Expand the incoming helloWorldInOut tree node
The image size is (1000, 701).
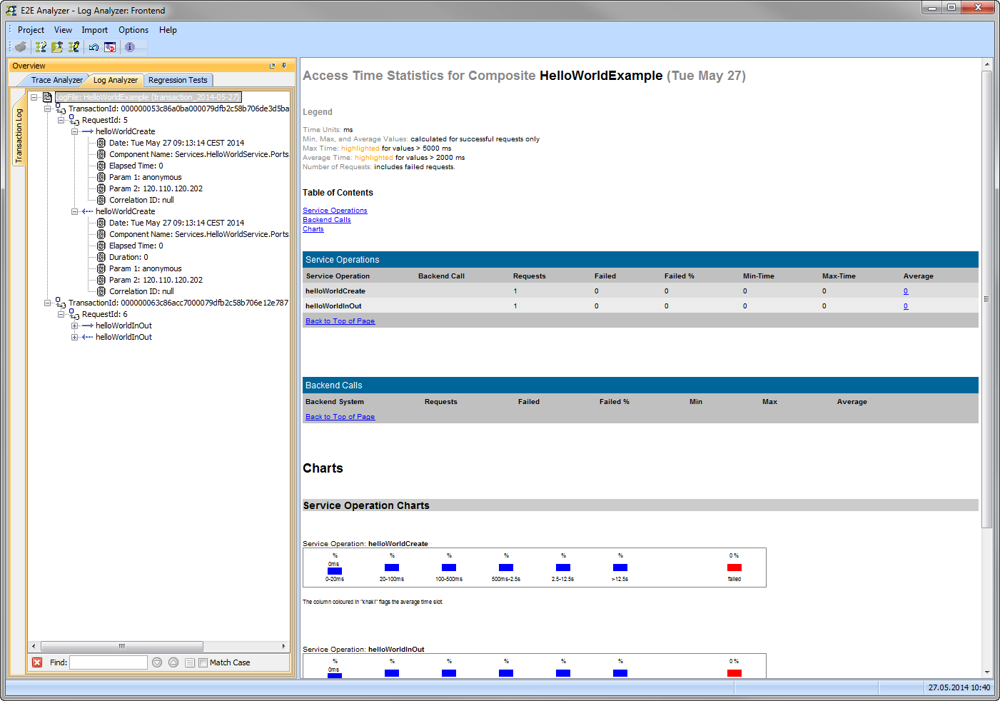[74, 337]
